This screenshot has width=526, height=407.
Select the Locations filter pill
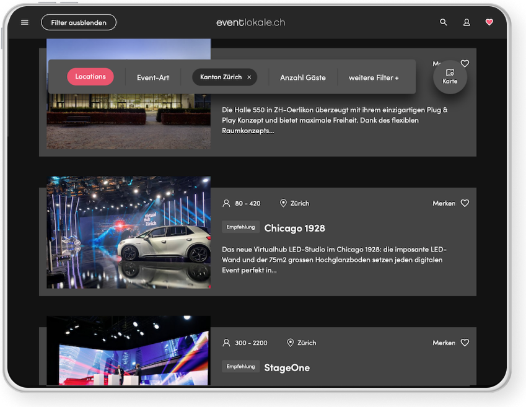[x=90, y=76]
